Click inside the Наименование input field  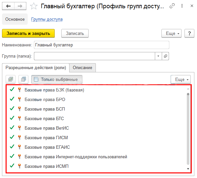tap(101, 45)
